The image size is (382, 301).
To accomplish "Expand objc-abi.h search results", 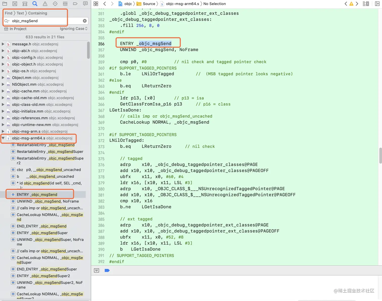I will click(x=3, y=51).
